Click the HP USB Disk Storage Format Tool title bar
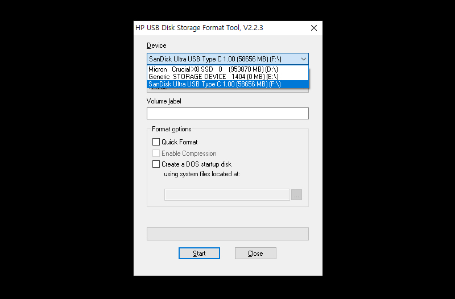The width and height of the screenshot is (455, 299). point(199,28)
